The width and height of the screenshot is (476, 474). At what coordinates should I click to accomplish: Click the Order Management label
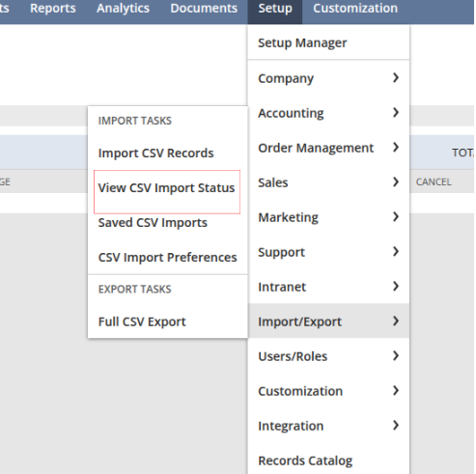point(316,148)
